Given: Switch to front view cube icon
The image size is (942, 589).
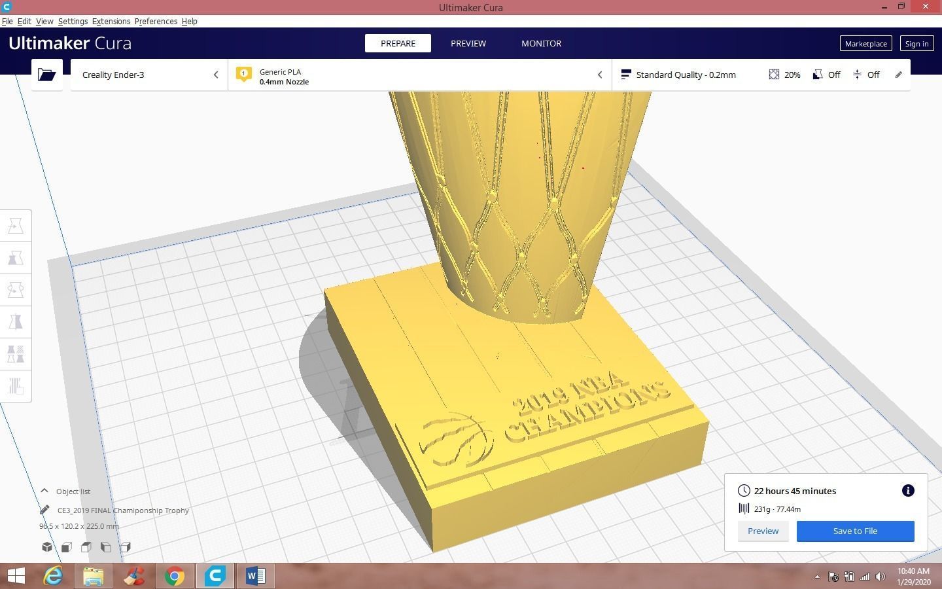Looking at the screenshot, I should (x=67, y=546).
